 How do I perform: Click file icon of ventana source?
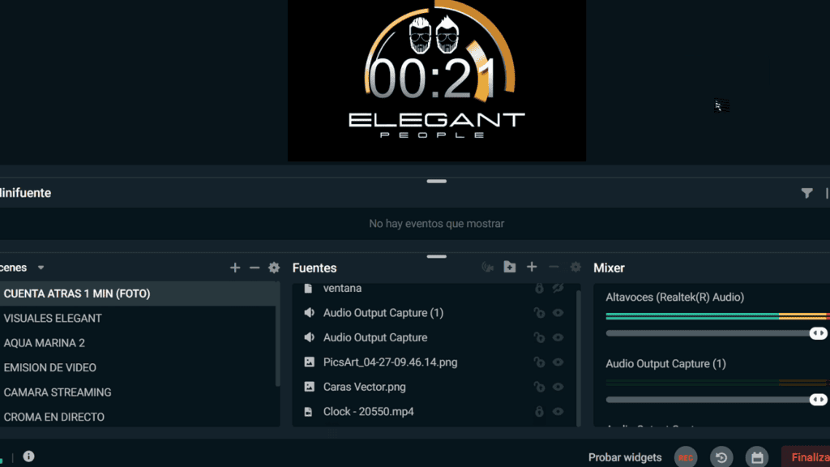tap(308, 288)
